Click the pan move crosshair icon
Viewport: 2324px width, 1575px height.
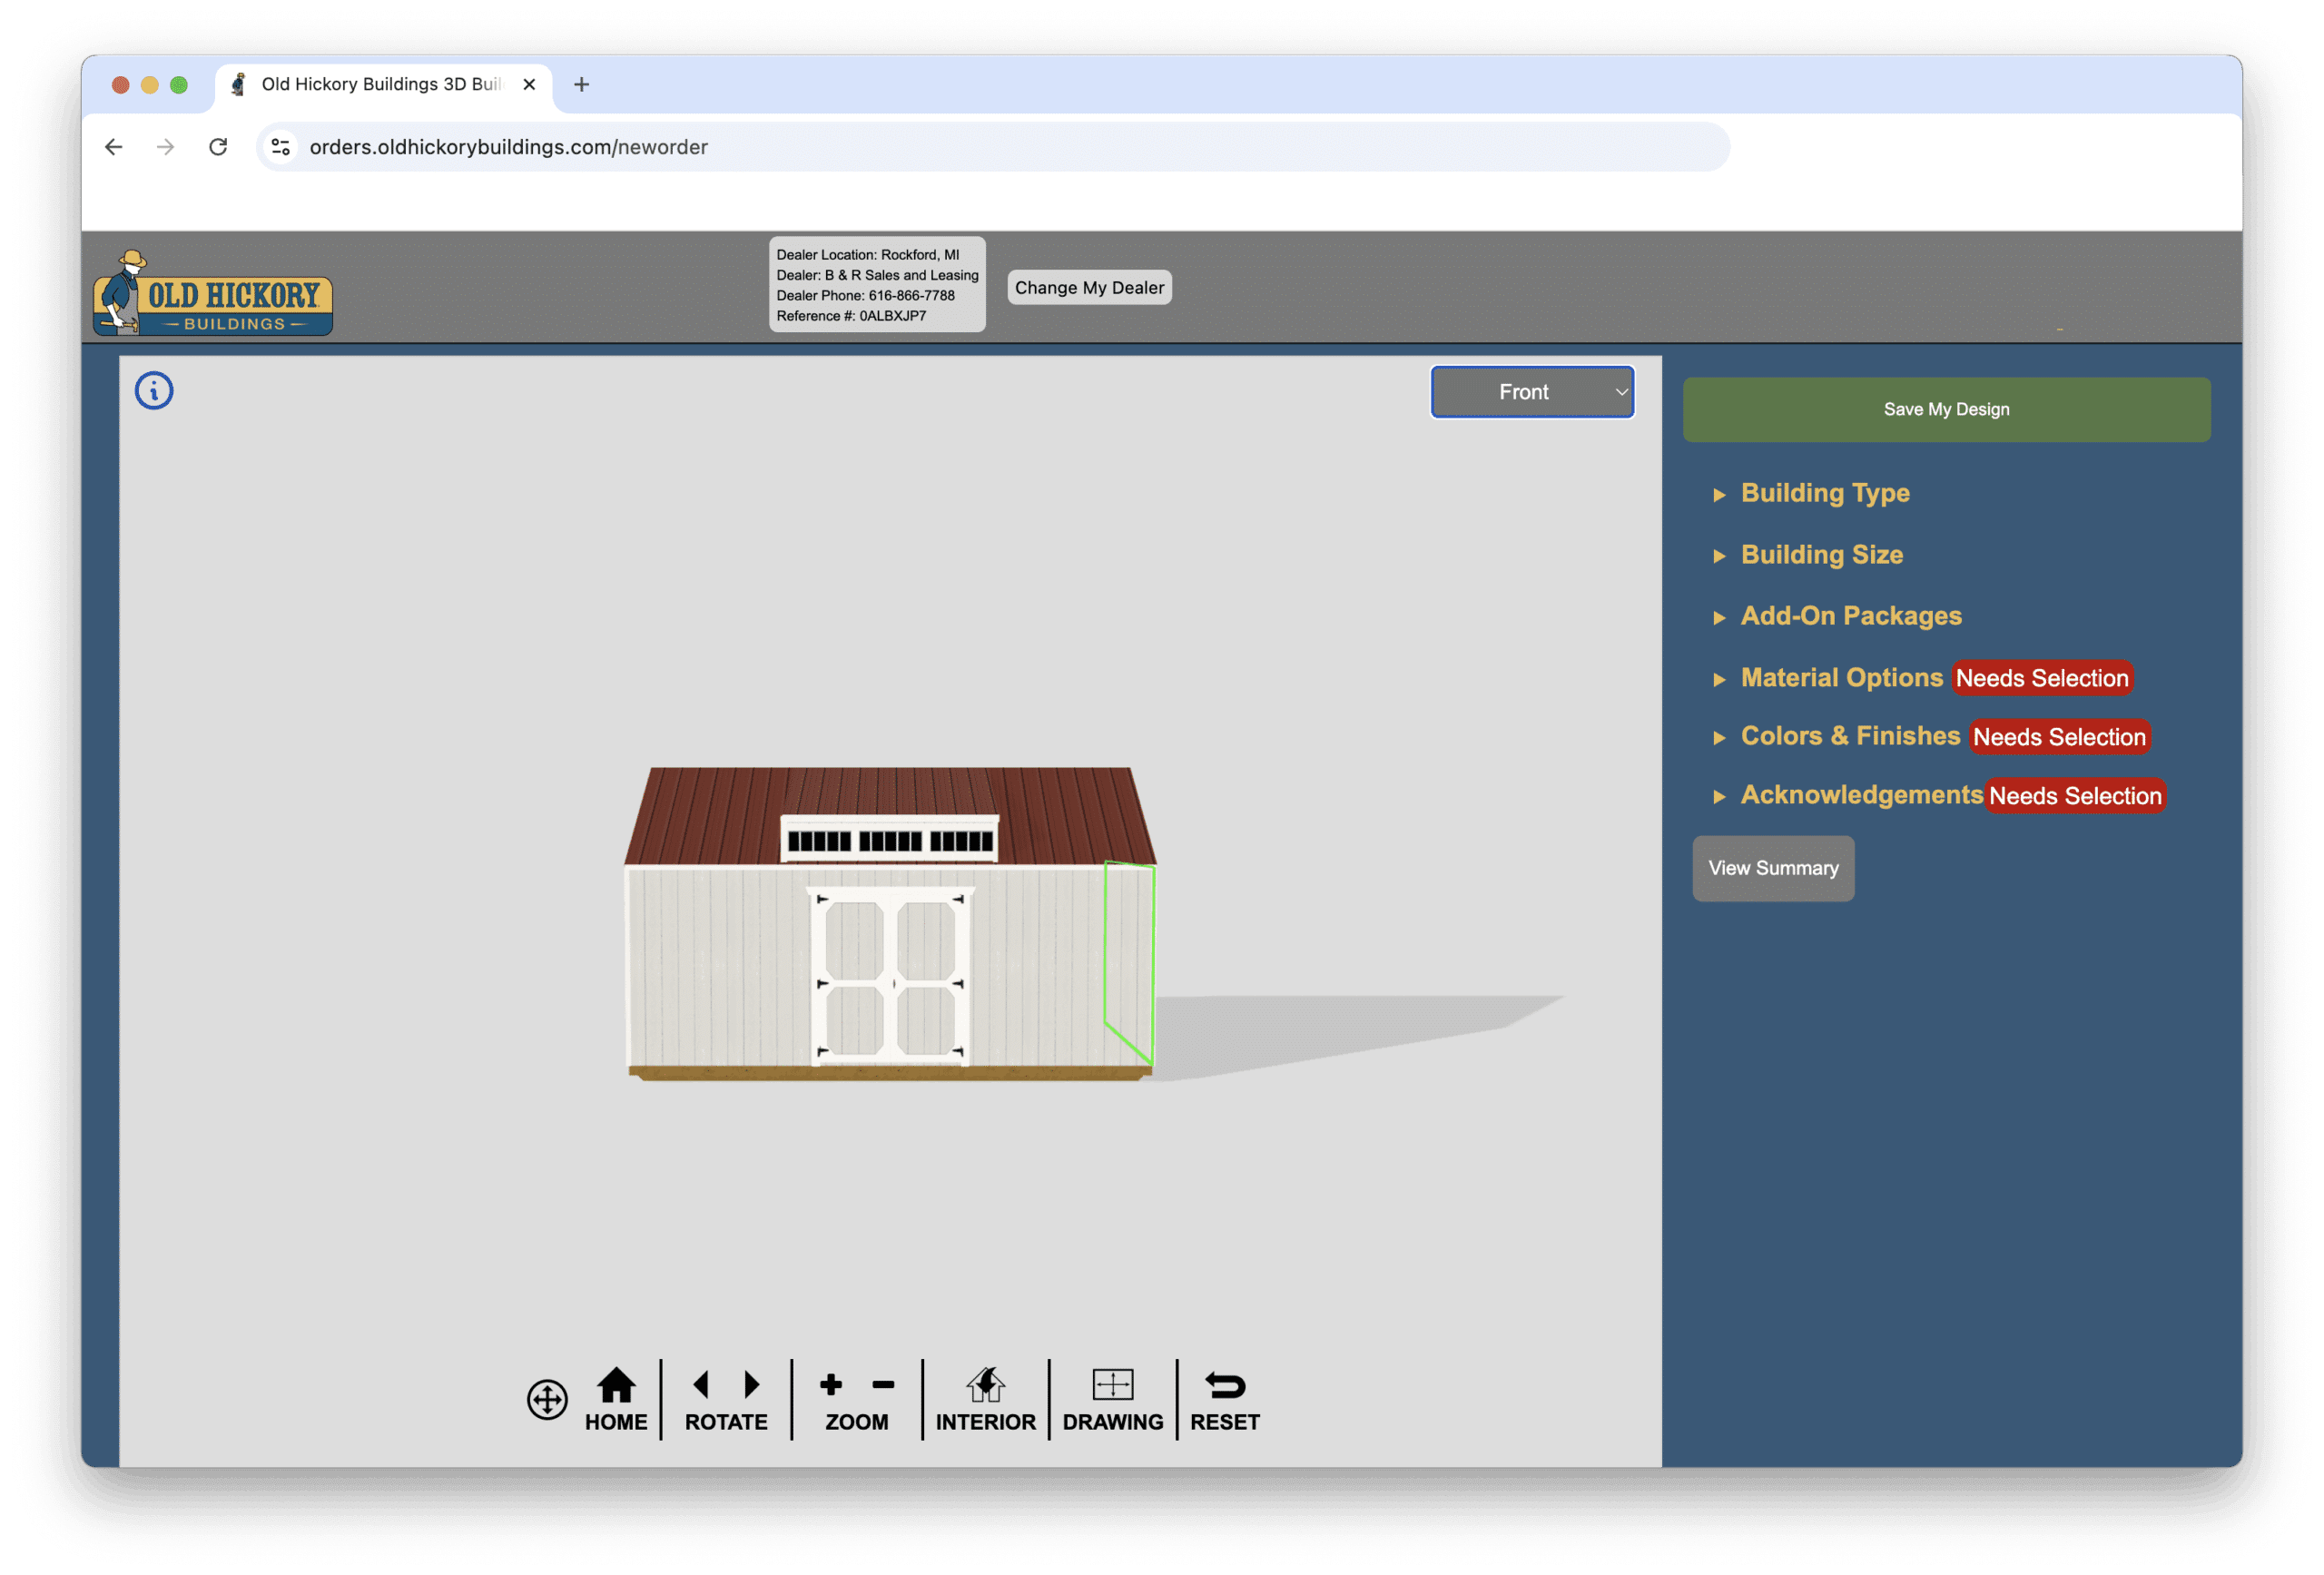[x=547, y=1399]
